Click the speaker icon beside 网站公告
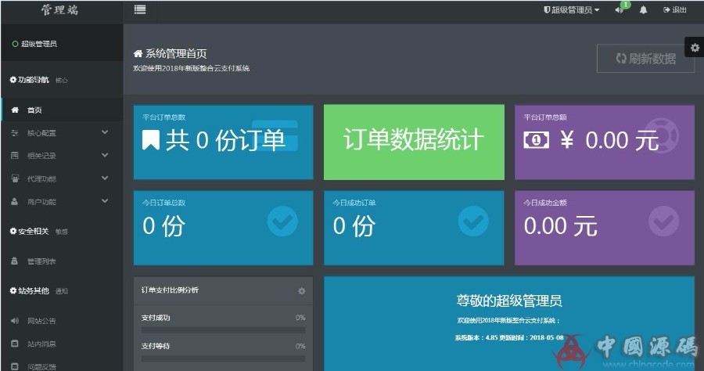Image resolution: width=704 pixels, height=371 pixels. pyautogui.click(x=15, y=321)
